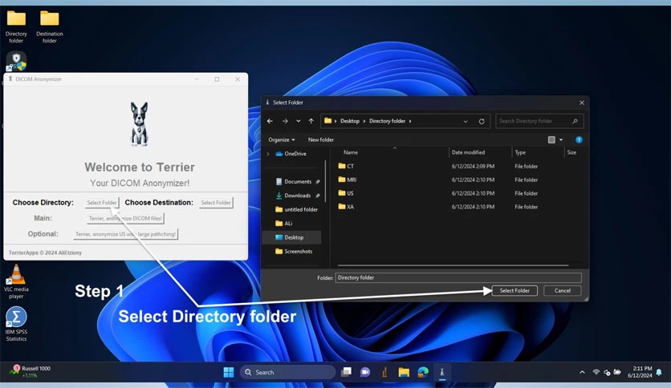
Task: Go up one folder level
Action: click(311, 121)
